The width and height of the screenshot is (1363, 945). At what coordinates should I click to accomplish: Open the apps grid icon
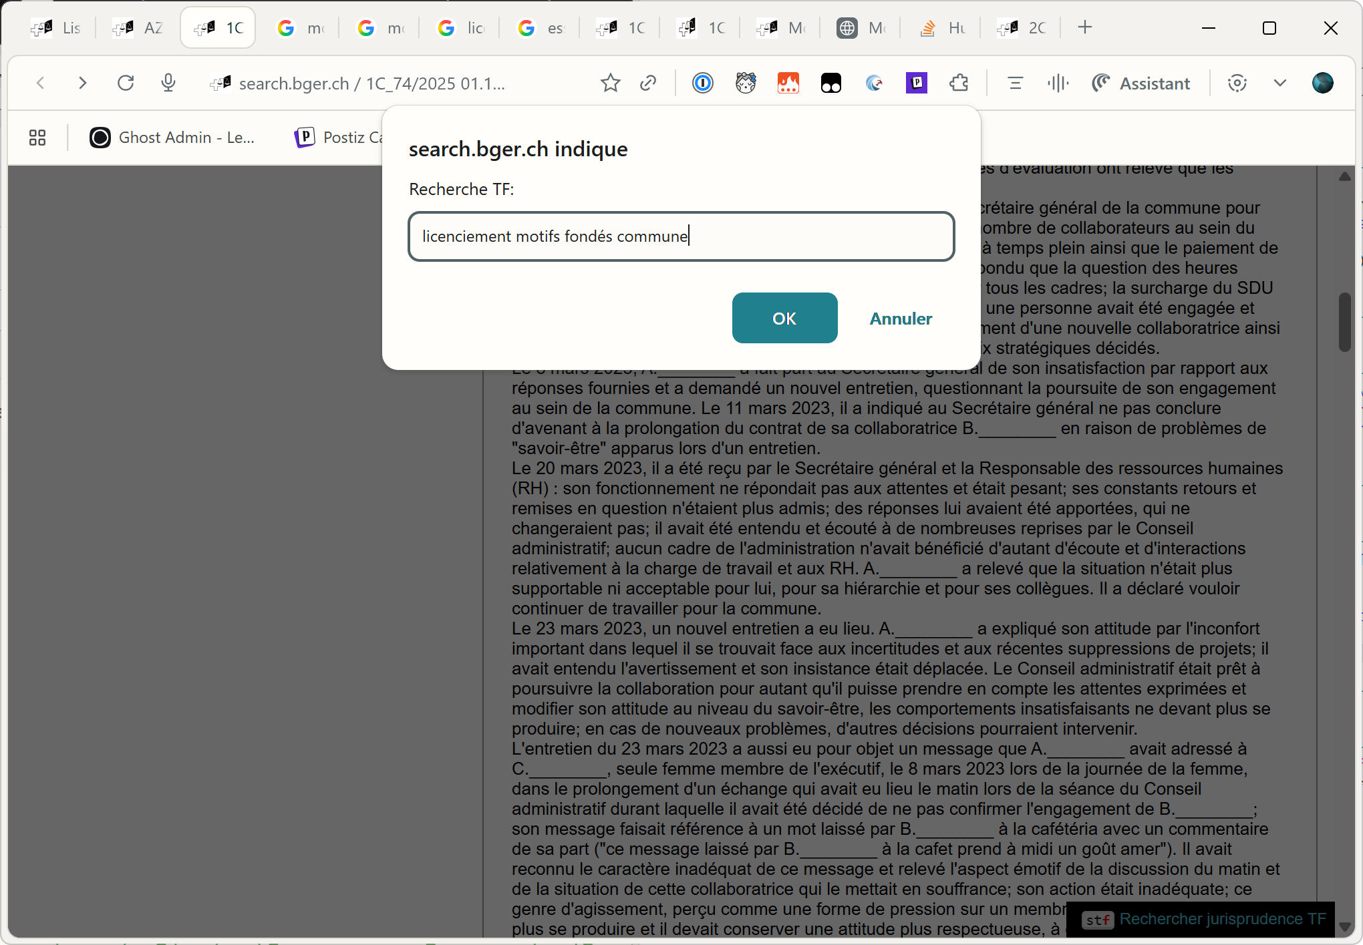pos(37,138)
